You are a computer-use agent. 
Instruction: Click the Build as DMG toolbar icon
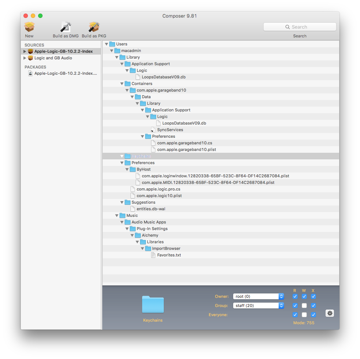pos(66,27)
